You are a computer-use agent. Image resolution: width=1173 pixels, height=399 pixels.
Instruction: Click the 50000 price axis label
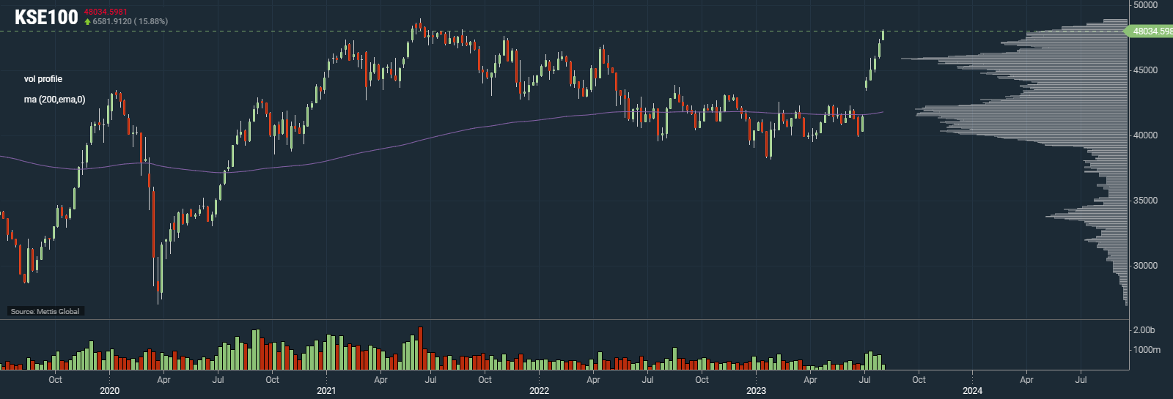tap(1145, 5)
